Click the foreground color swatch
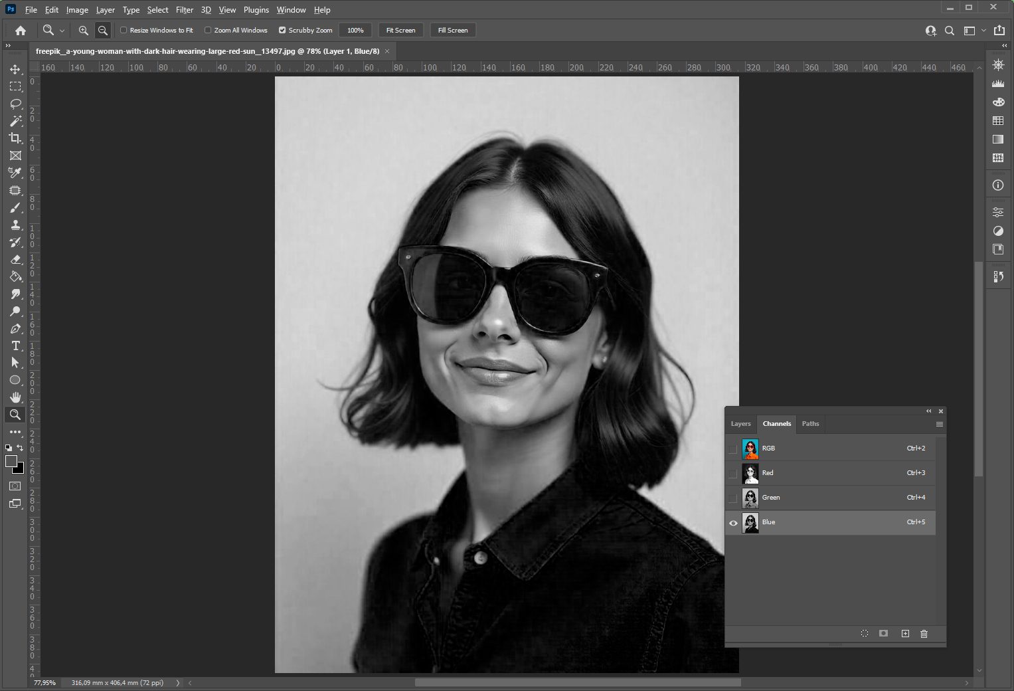This screenshot has width=1014, height=691. tap(11, 461)
